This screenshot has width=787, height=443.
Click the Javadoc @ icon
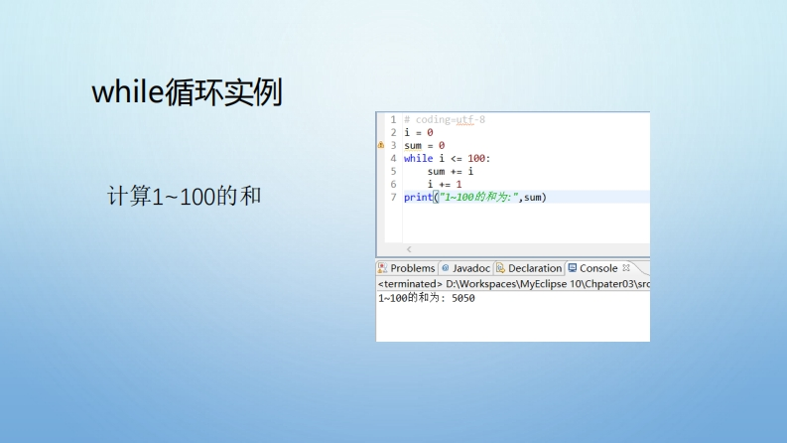pos(446,268)
